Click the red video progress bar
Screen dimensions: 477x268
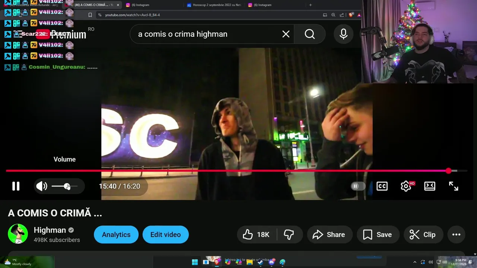(x=227, y=171)
